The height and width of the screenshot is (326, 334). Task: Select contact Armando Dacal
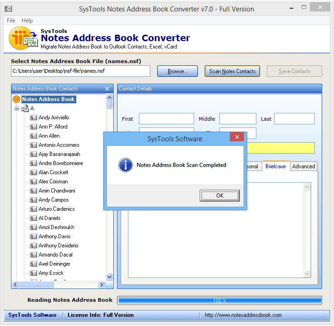pos(56,255)
